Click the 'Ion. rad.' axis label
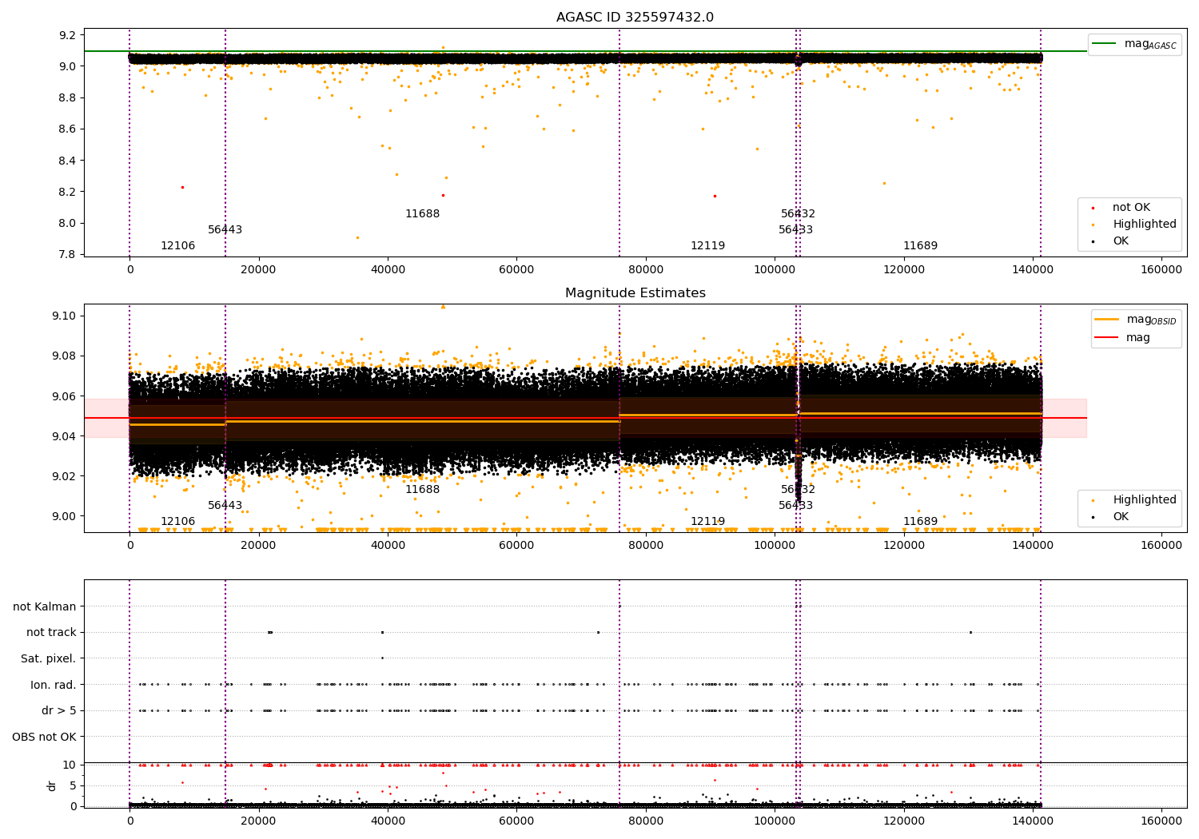 click(x=54, y=685)
